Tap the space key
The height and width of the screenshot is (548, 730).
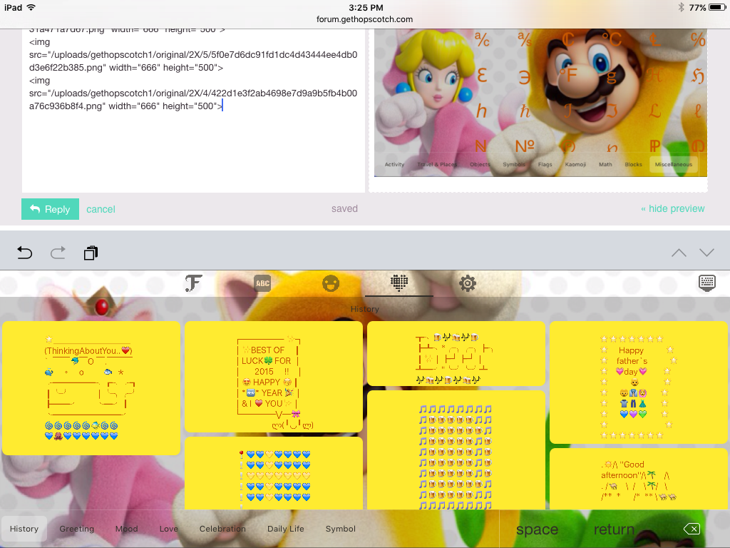point(537,529)
